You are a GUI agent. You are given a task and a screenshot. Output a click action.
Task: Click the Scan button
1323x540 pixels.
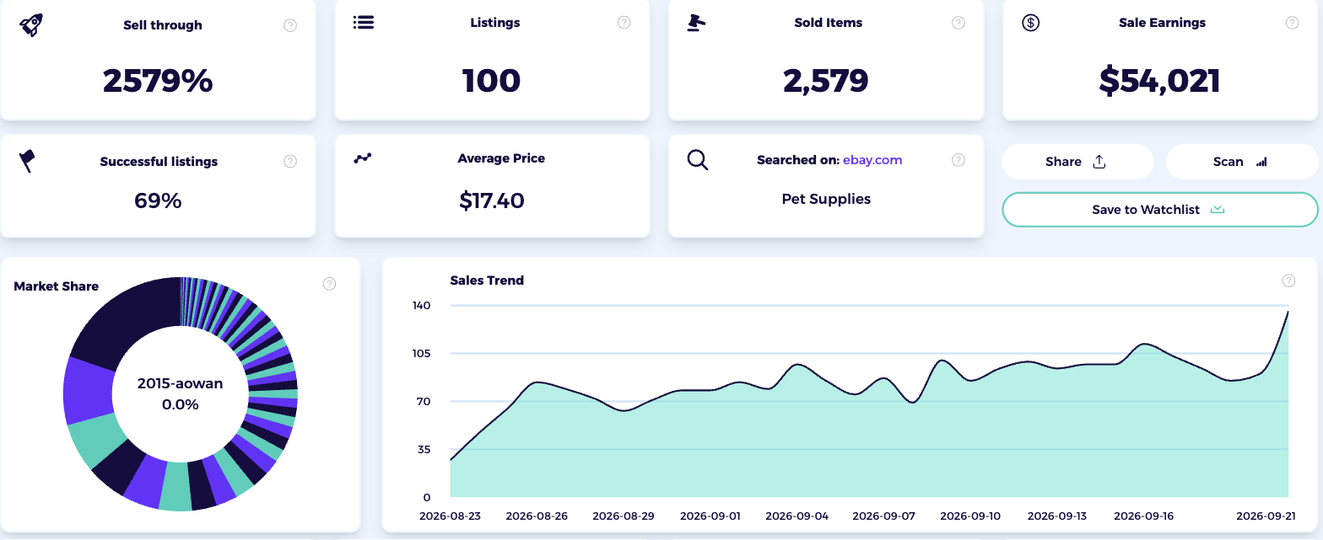click(x=1242, y=162)
